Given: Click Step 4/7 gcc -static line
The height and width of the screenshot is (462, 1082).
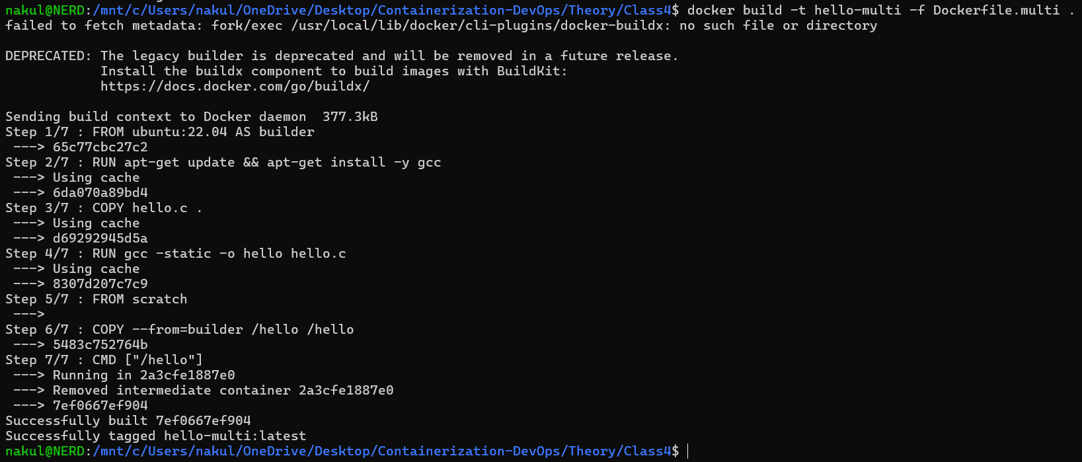Looking at the screenshot, I should tap(175, 254).
